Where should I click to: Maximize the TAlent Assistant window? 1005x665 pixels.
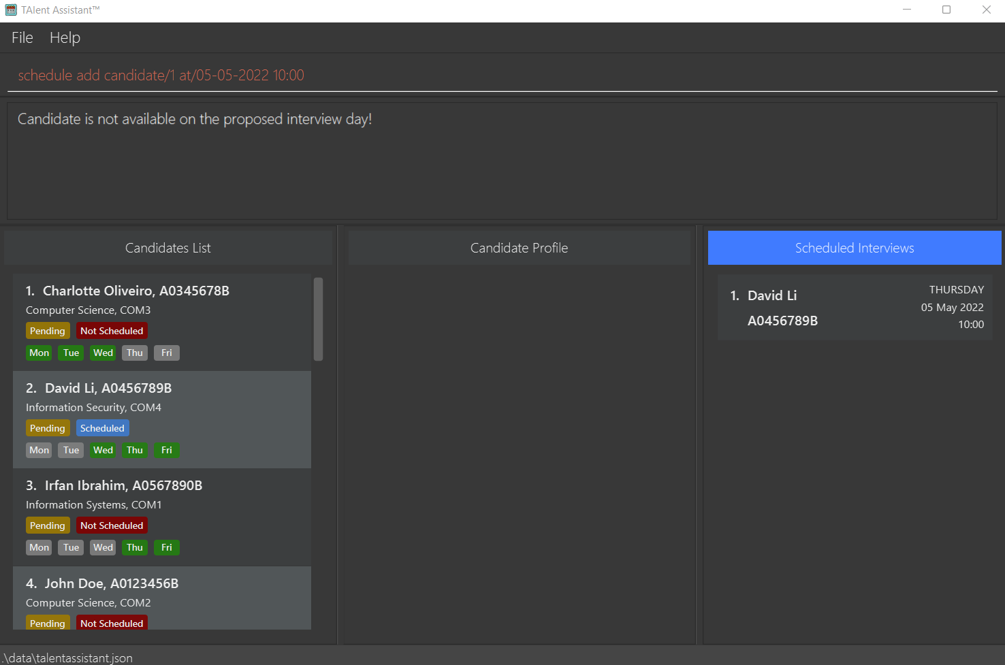coord(946,10)
